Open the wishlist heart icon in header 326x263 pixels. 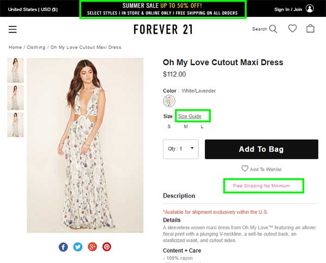click(292, 29)
